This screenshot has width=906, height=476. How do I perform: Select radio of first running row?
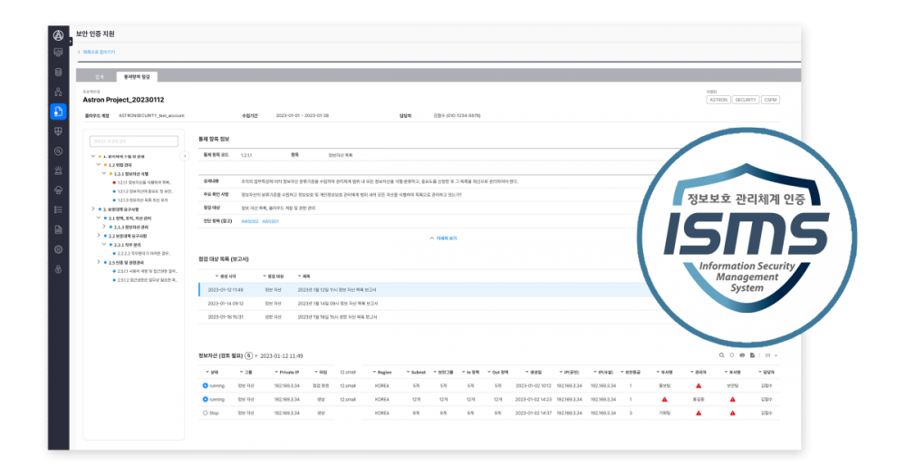click(x=205, y=385)
